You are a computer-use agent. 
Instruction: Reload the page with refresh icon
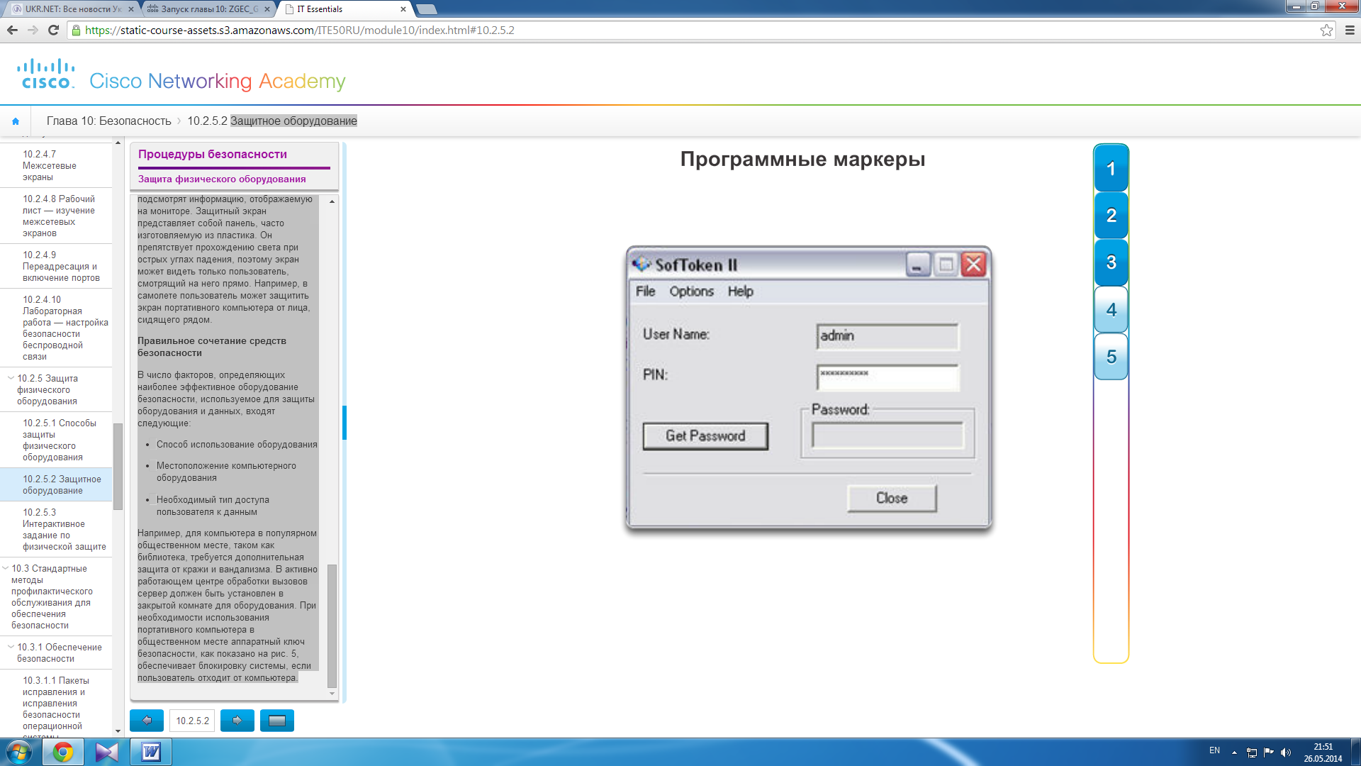click(x=53, y=30)
